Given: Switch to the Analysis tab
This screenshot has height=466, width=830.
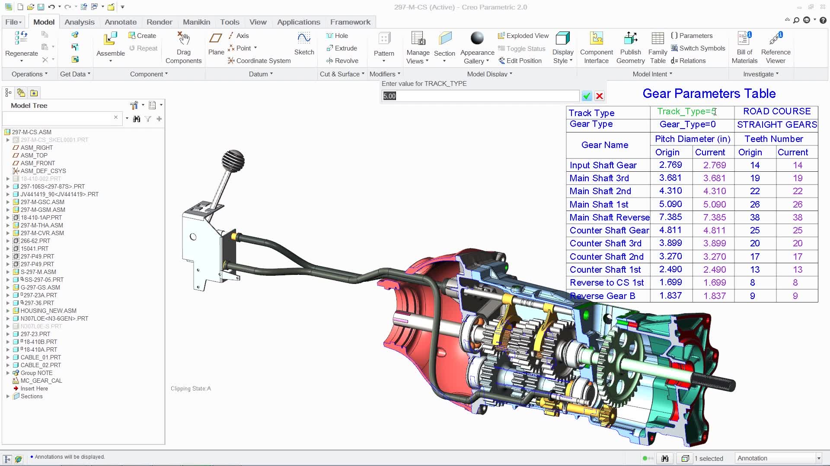Looking at the screenshot, I should (x=79, y=22).
